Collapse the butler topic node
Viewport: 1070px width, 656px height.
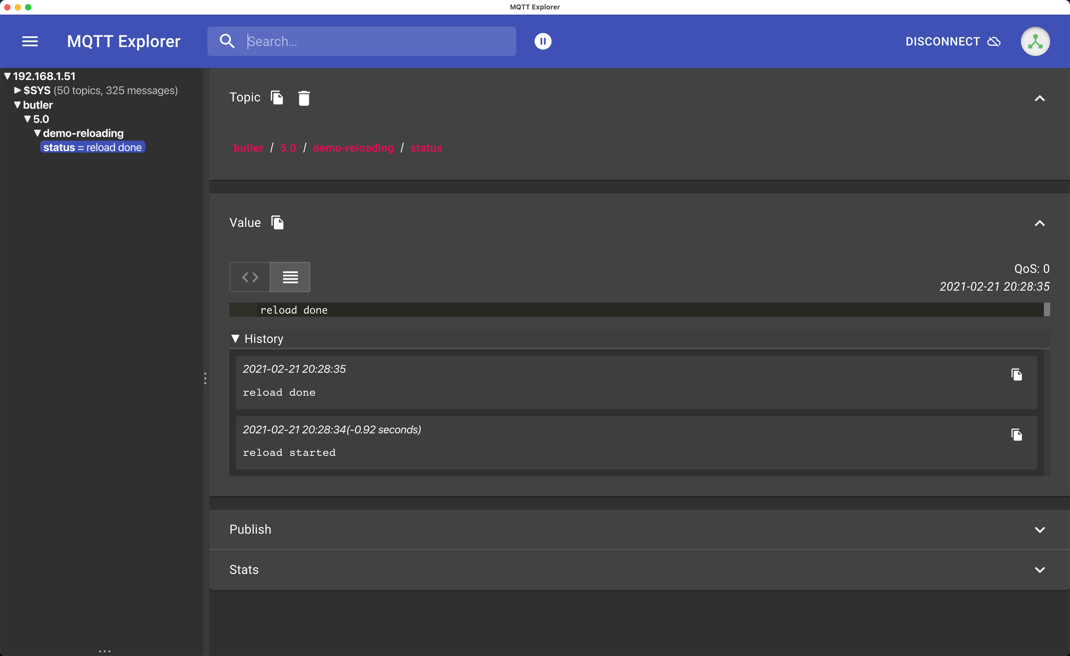17,105
